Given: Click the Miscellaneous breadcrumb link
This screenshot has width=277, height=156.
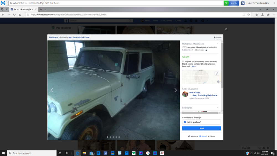Looking at the screenshot, I should 199,44.
